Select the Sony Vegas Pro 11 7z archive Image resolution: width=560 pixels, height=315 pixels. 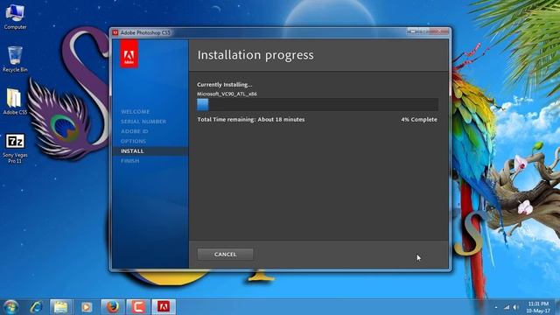[x=15, y=148]
